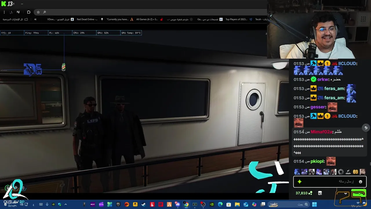The height and width of the screenshot is (209, 371).
Task: Show hidden system tray icons chevron
Action: point(66,204)
